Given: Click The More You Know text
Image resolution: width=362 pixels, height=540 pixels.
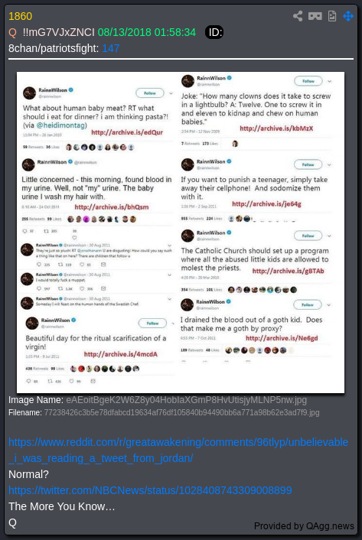Looking at the screenshot, I should [62, 506].
